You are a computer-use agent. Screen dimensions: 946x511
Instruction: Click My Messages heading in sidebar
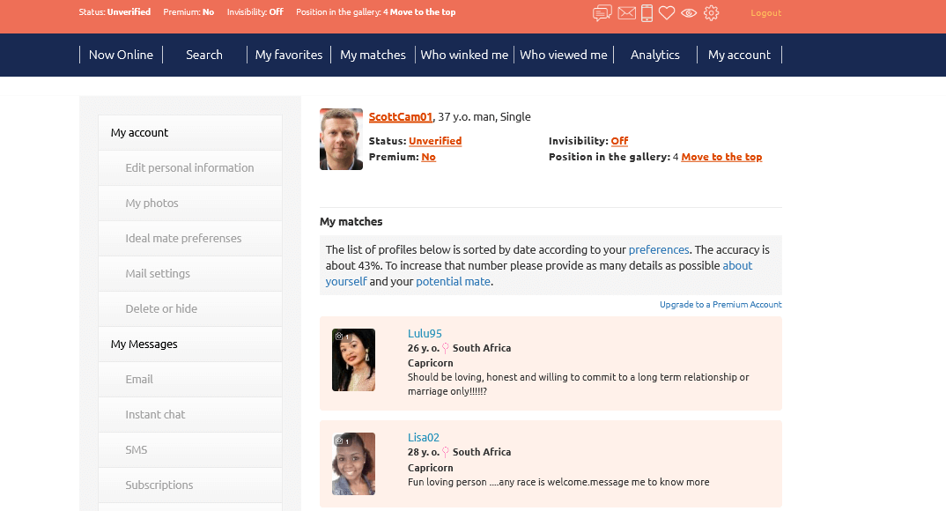point(190,344)
